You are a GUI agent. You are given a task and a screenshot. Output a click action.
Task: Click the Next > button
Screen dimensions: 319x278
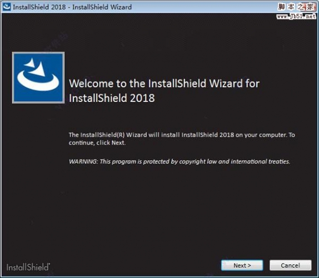pyautogui.click(x=242, y=265)
